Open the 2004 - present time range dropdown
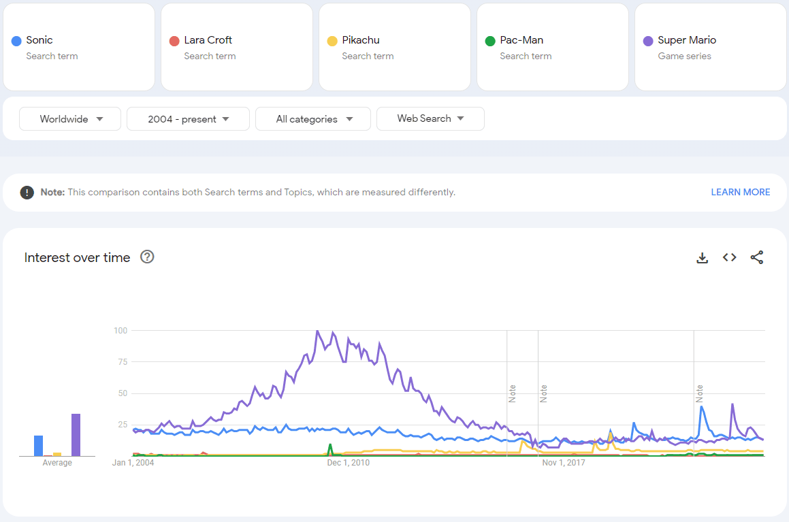The image size is (789, 522). 188,118
